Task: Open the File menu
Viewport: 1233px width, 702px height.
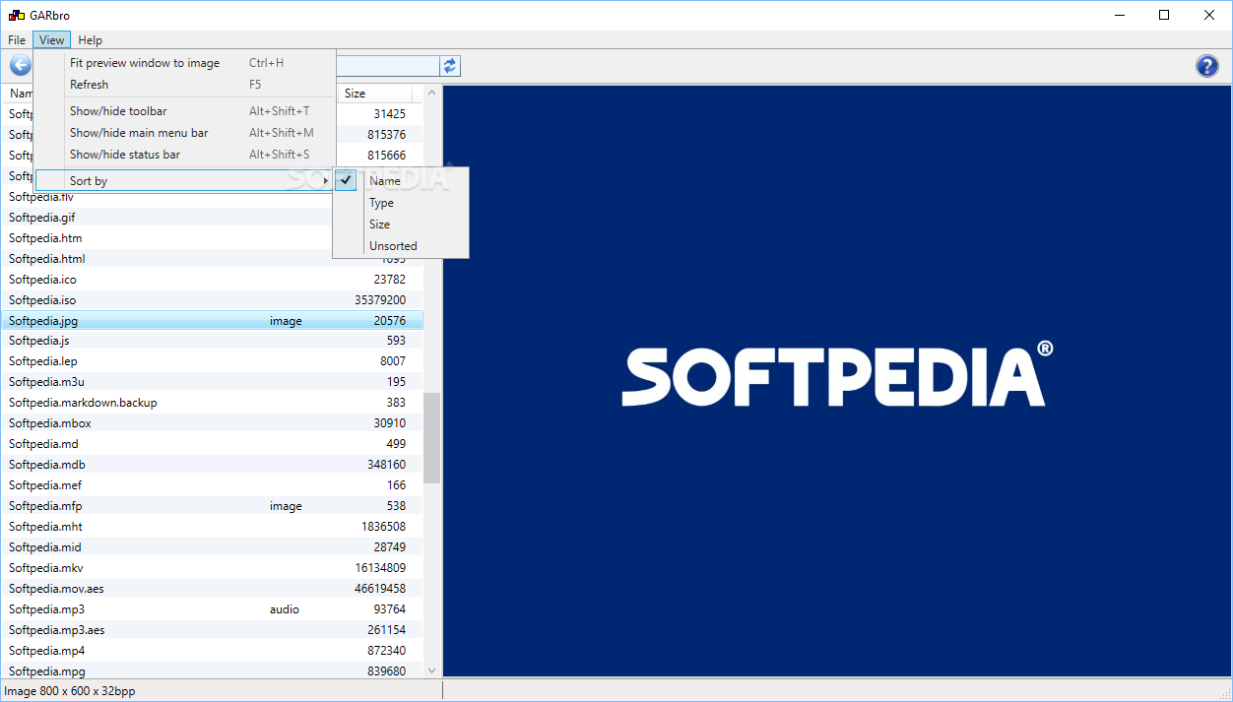Action: pyautogui.click(x=17, y=40)
